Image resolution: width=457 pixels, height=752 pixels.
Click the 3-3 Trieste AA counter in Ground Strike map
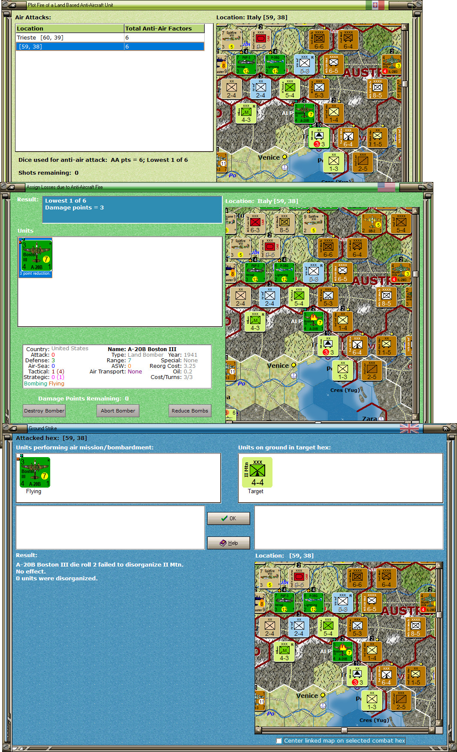(357, 676)
